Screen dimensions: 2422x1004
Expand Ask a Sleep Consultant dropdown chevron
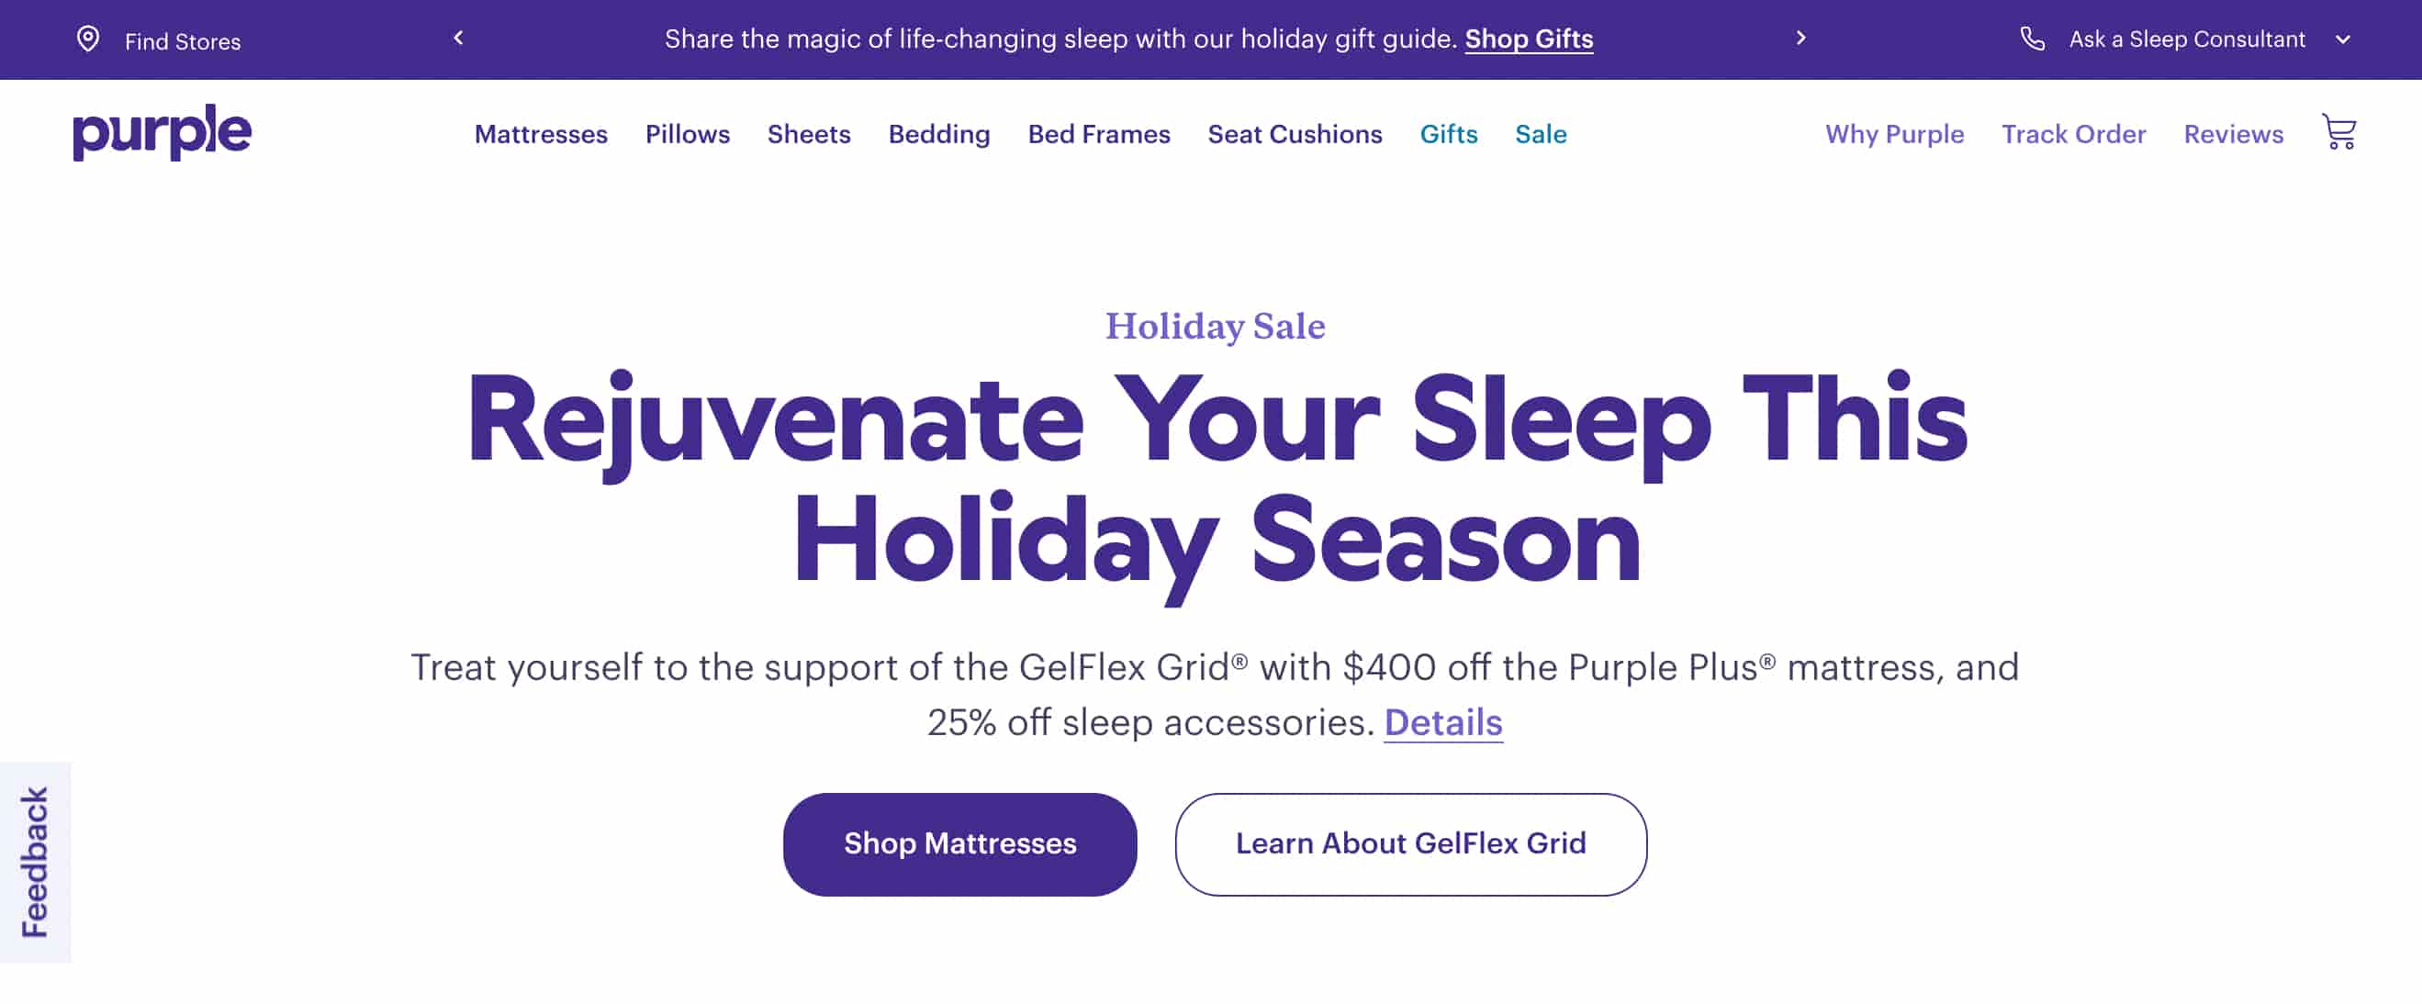[x=2343, y=39]
